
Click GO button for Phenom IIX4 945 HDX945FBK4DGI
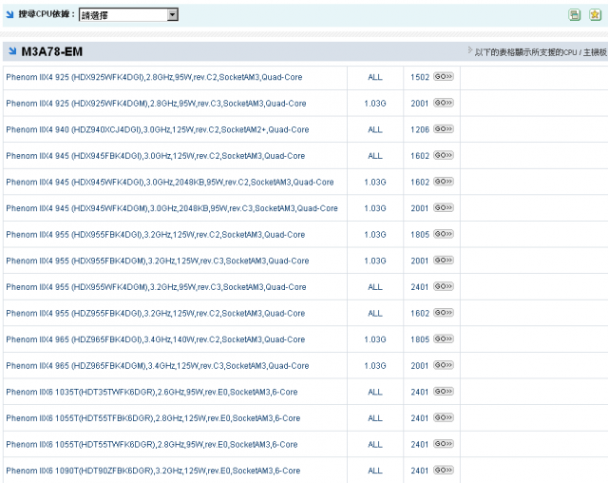coord(444,156)
